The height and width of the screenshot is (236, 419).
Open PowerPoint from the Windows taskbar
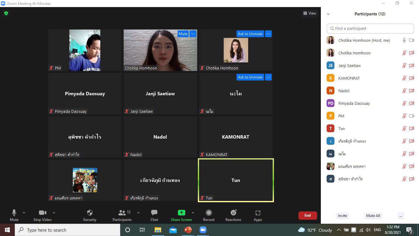pyautogui.click(x=188, y=230)
